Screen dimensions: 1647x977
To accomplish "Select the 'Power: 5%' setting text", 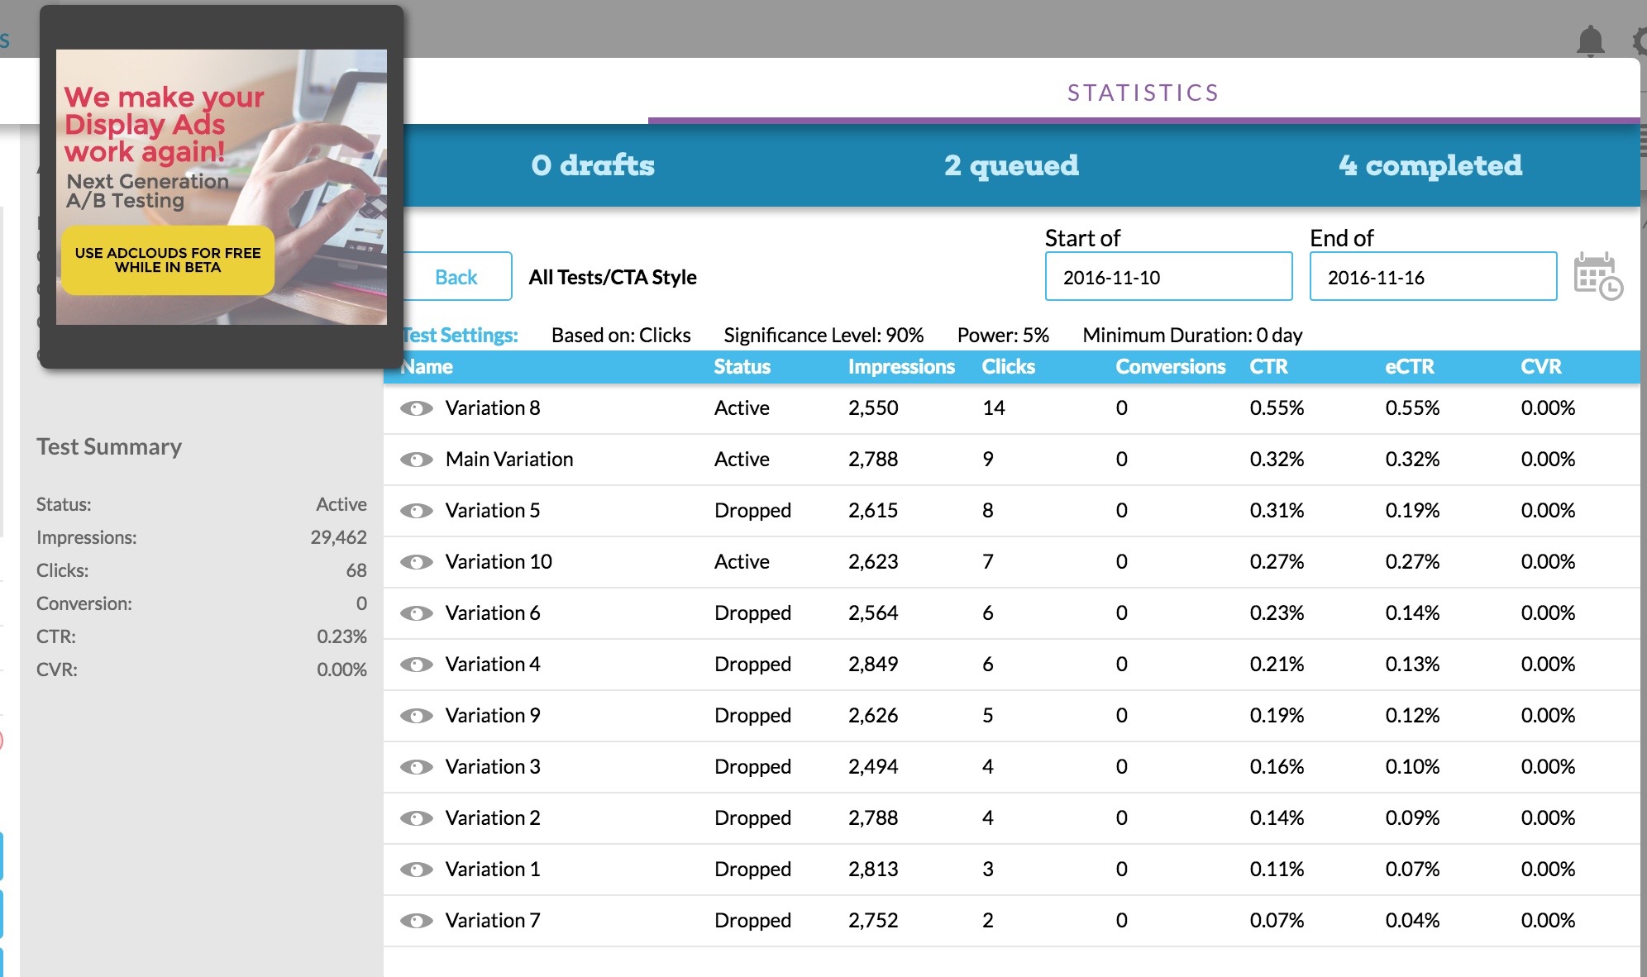I will 1003,336.
